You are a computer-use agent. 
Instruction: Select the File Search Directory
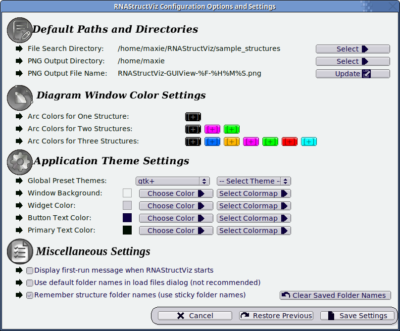[x=353, y=49]
